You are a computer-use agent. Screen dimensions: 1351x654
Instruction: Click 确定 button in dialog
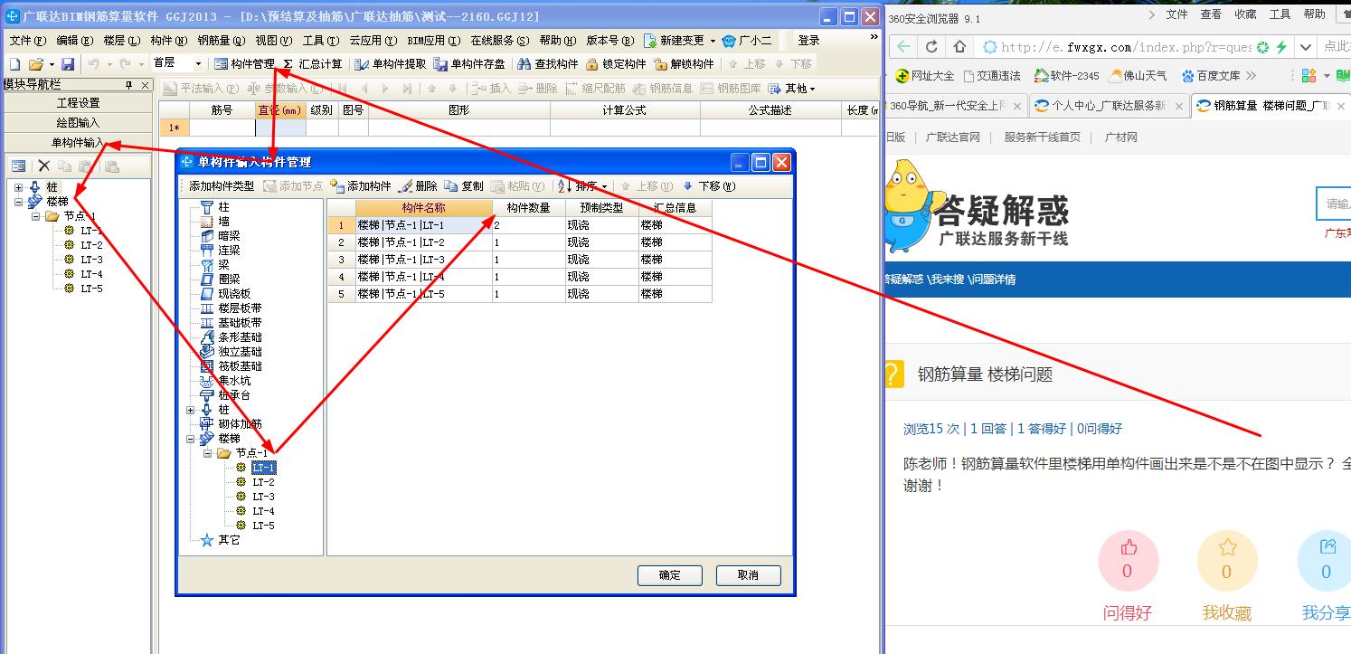tap(670, 575)
